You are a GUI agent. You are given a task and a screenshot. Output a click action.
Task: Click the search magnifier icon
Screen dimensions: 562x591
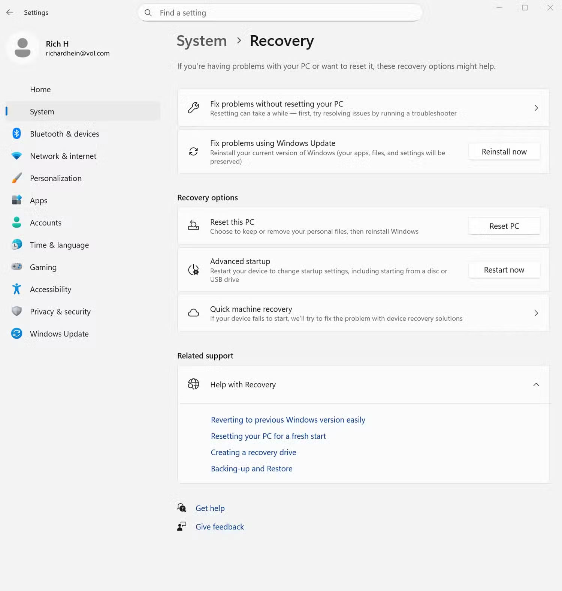(148, 13)
